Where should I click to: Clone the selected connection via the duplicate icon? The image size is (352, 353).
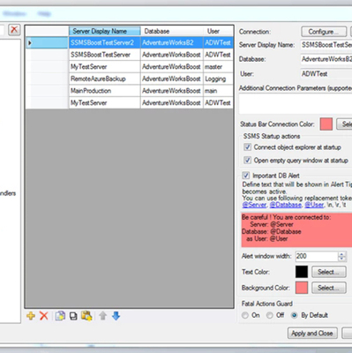(60, 316)
